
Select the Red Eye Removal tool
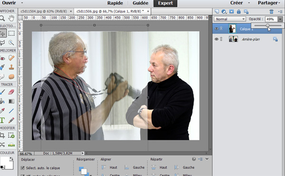tap(2, 58)
